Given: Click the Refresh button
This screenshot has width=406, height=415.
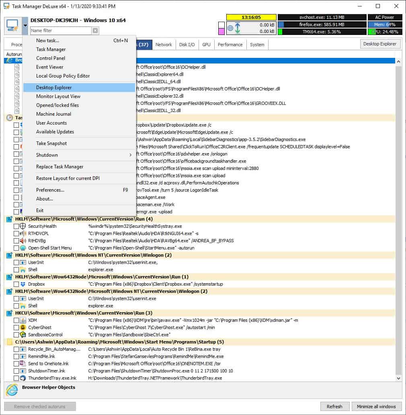Looking at the screenshot, I should tap(334, 406).
